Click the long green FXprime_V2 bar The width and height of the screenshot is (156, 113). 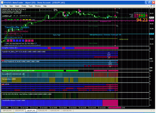(33, 71)
